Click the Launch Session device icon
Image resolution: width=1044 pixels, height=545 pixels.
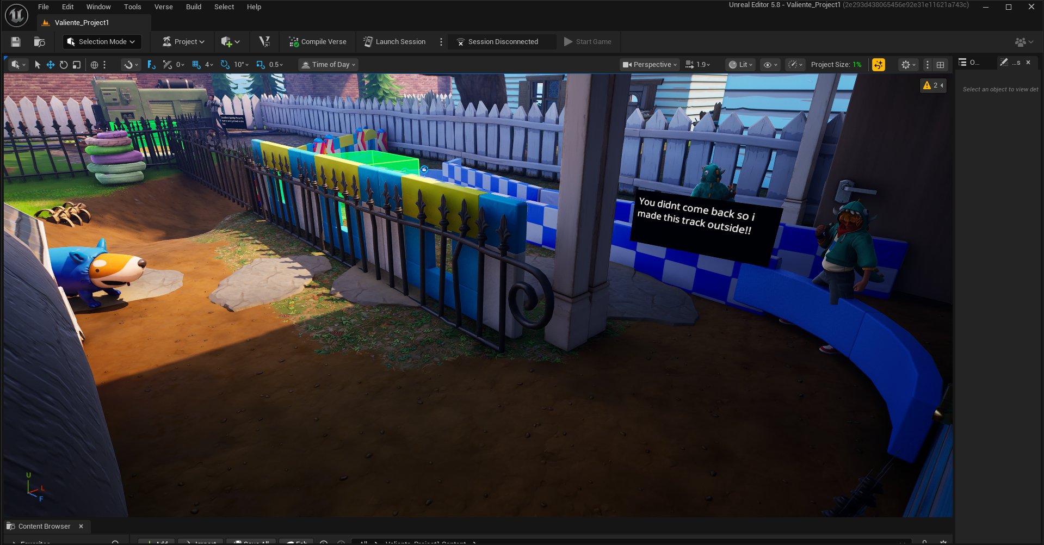(368, 42)
